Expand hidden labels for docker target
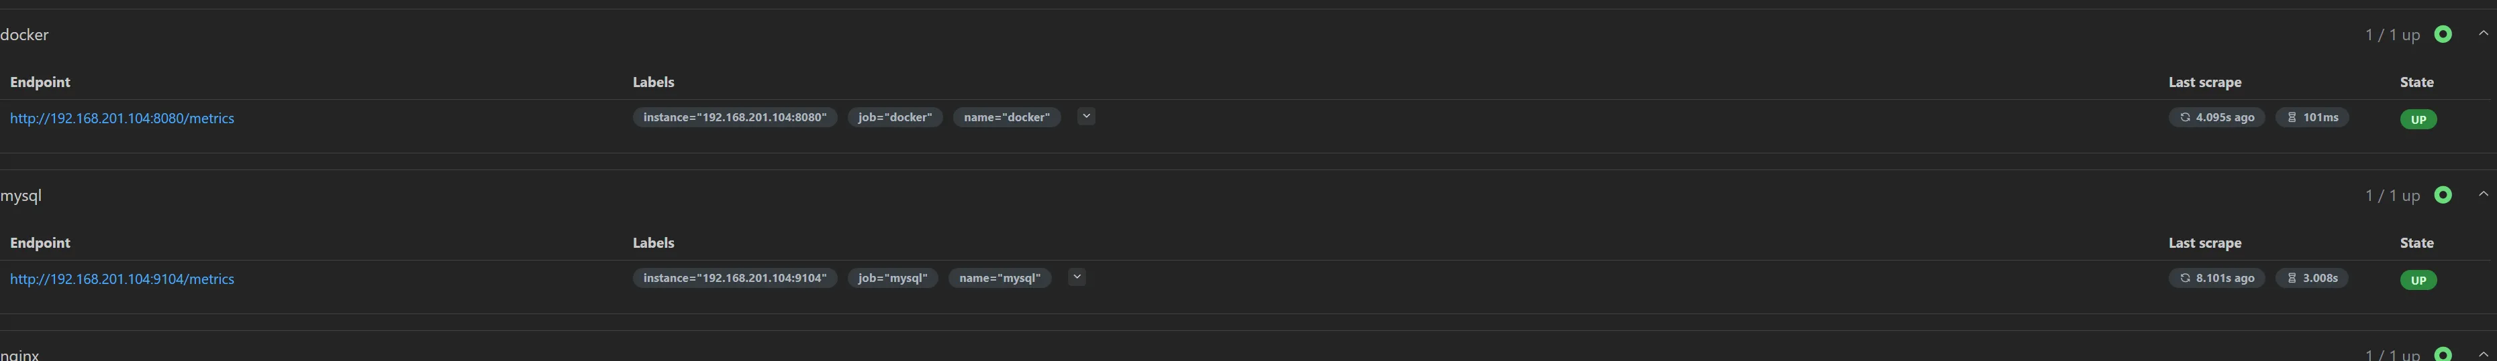Viewport: 2497px width, 361px height. (x=1085, y=116)
